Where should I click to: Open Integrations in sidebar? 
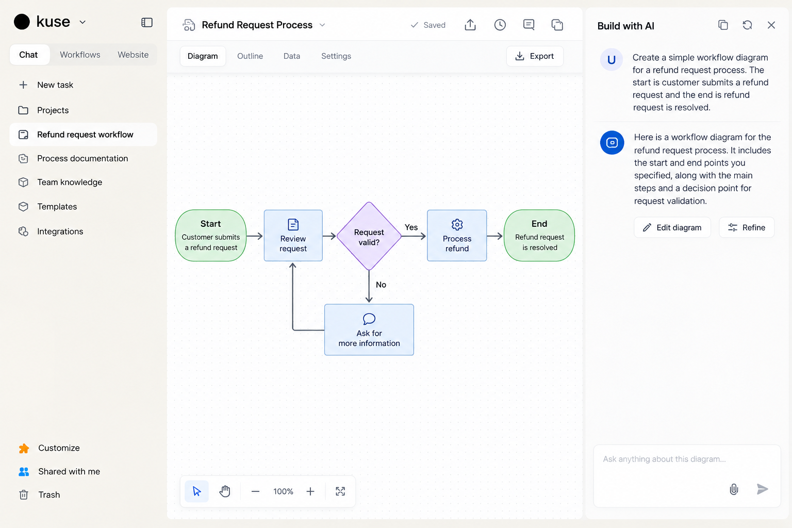60,232
